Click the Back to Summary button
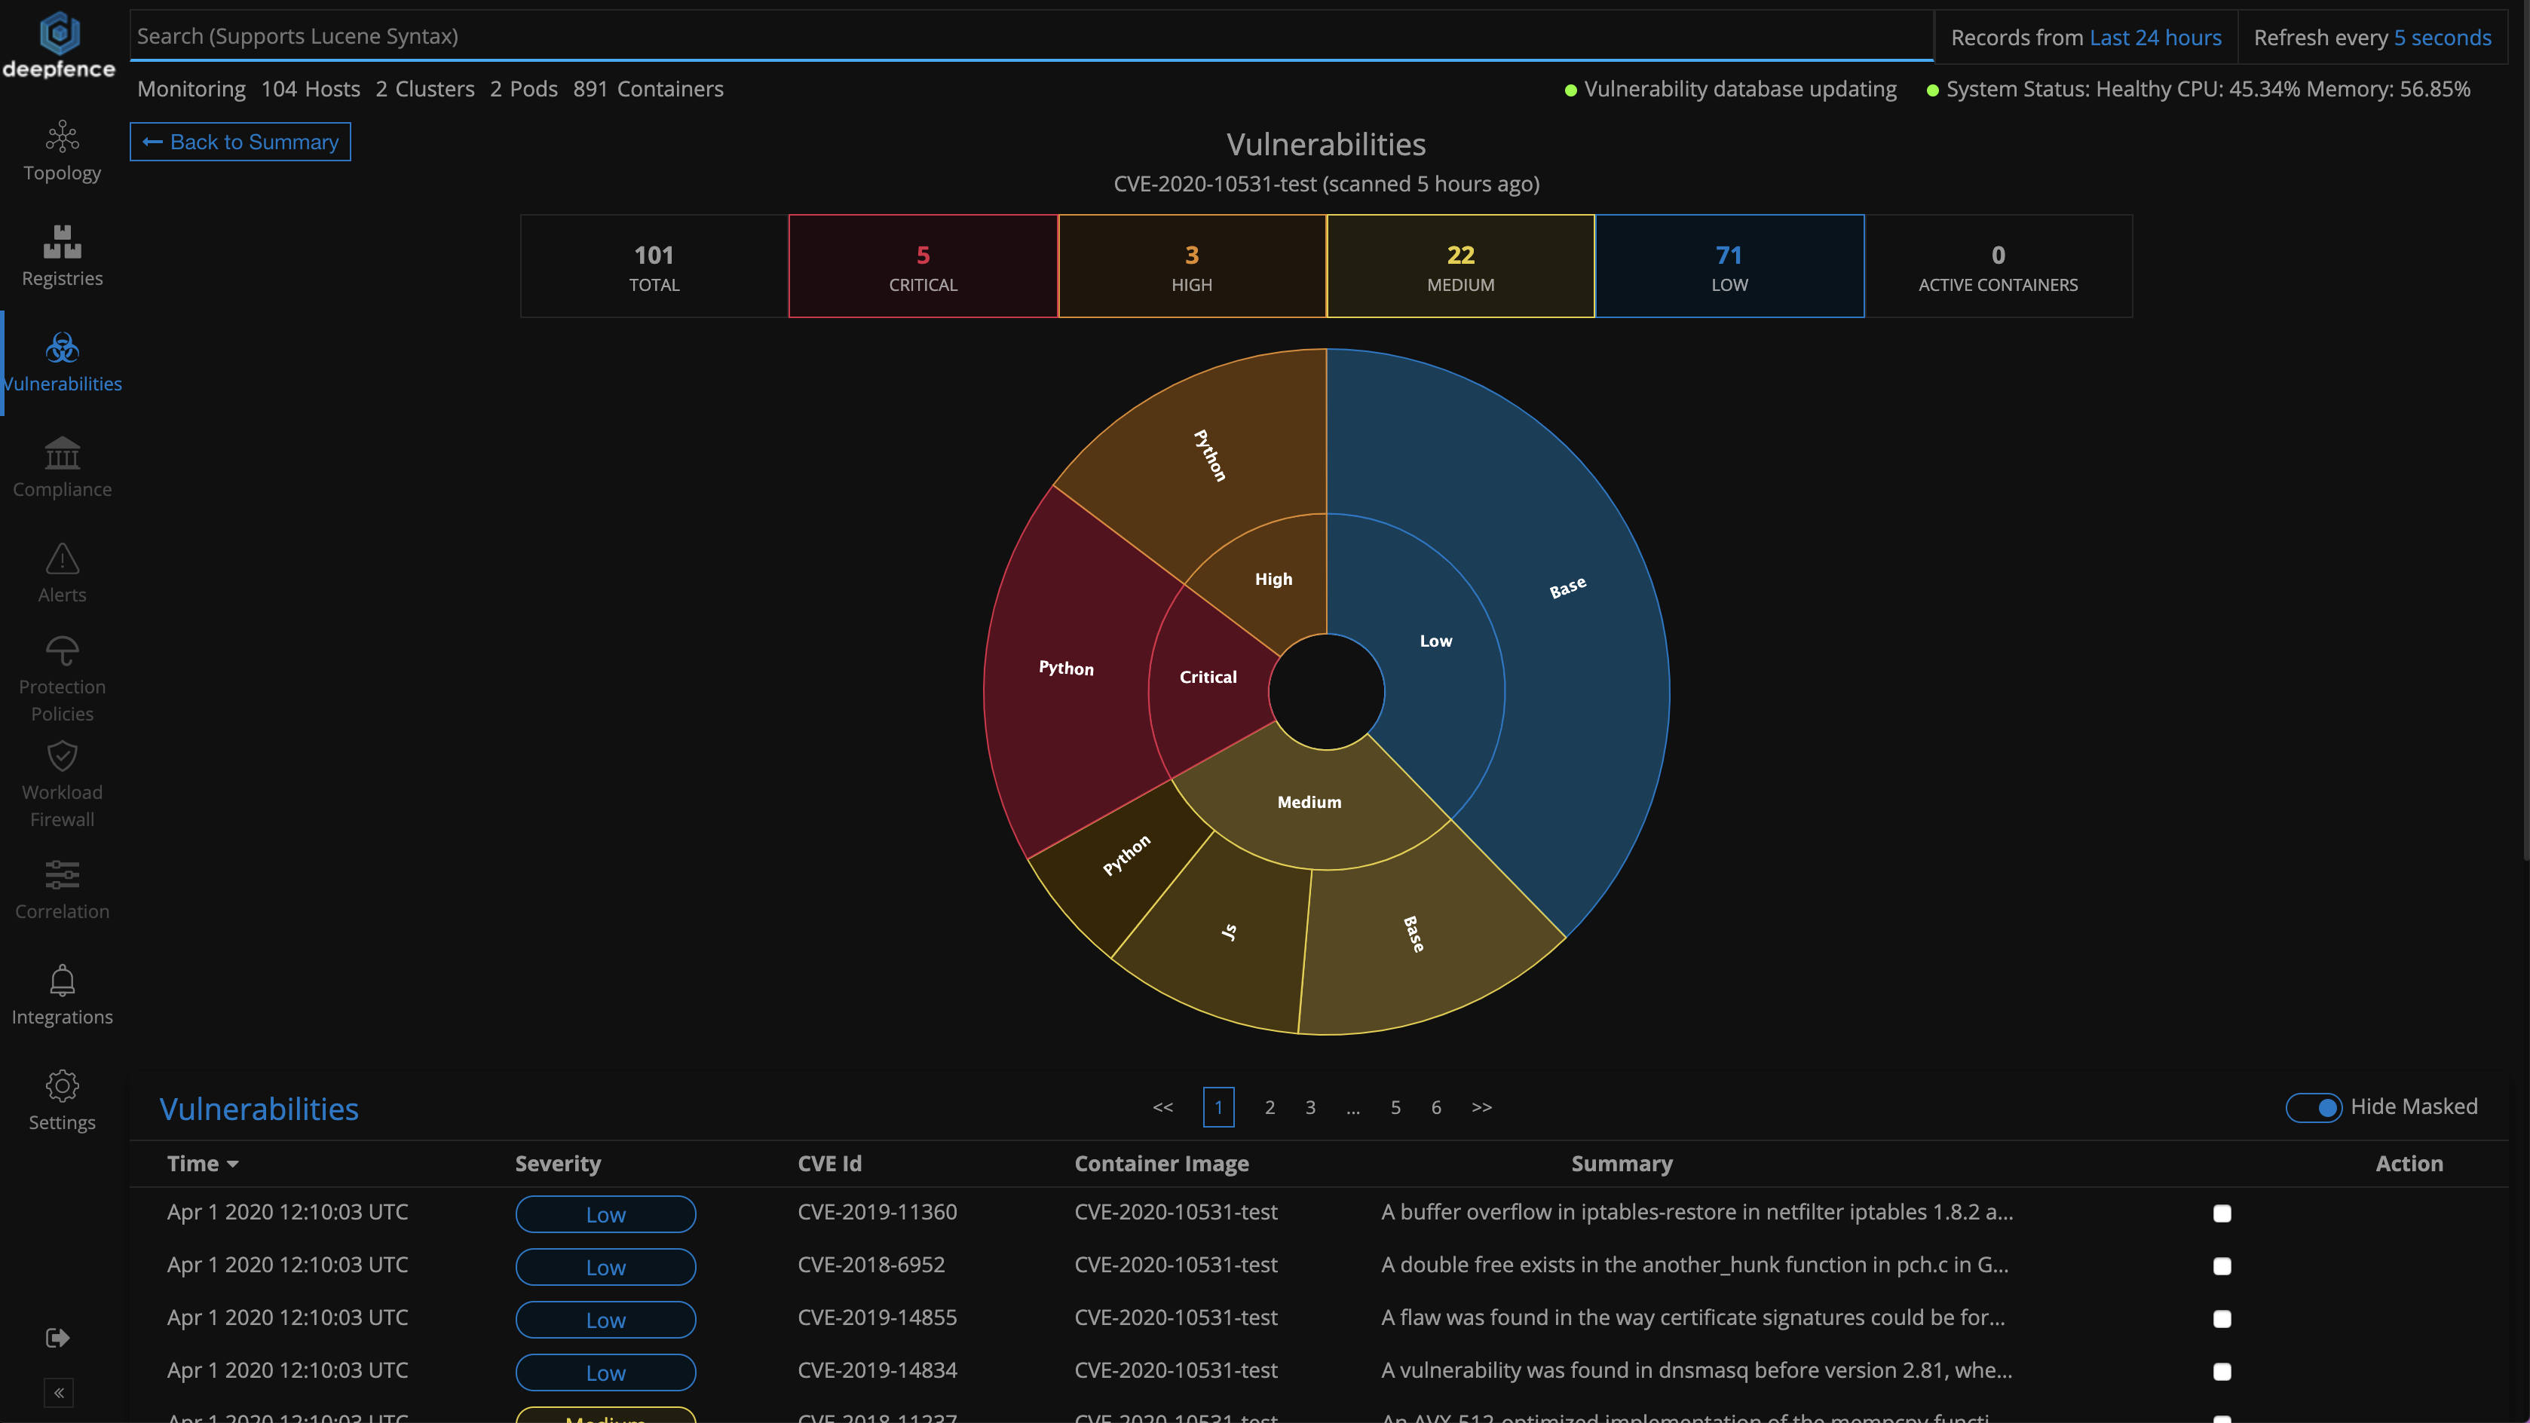The width and height of the screenshot is (2530, 1423). click(240, 142)
